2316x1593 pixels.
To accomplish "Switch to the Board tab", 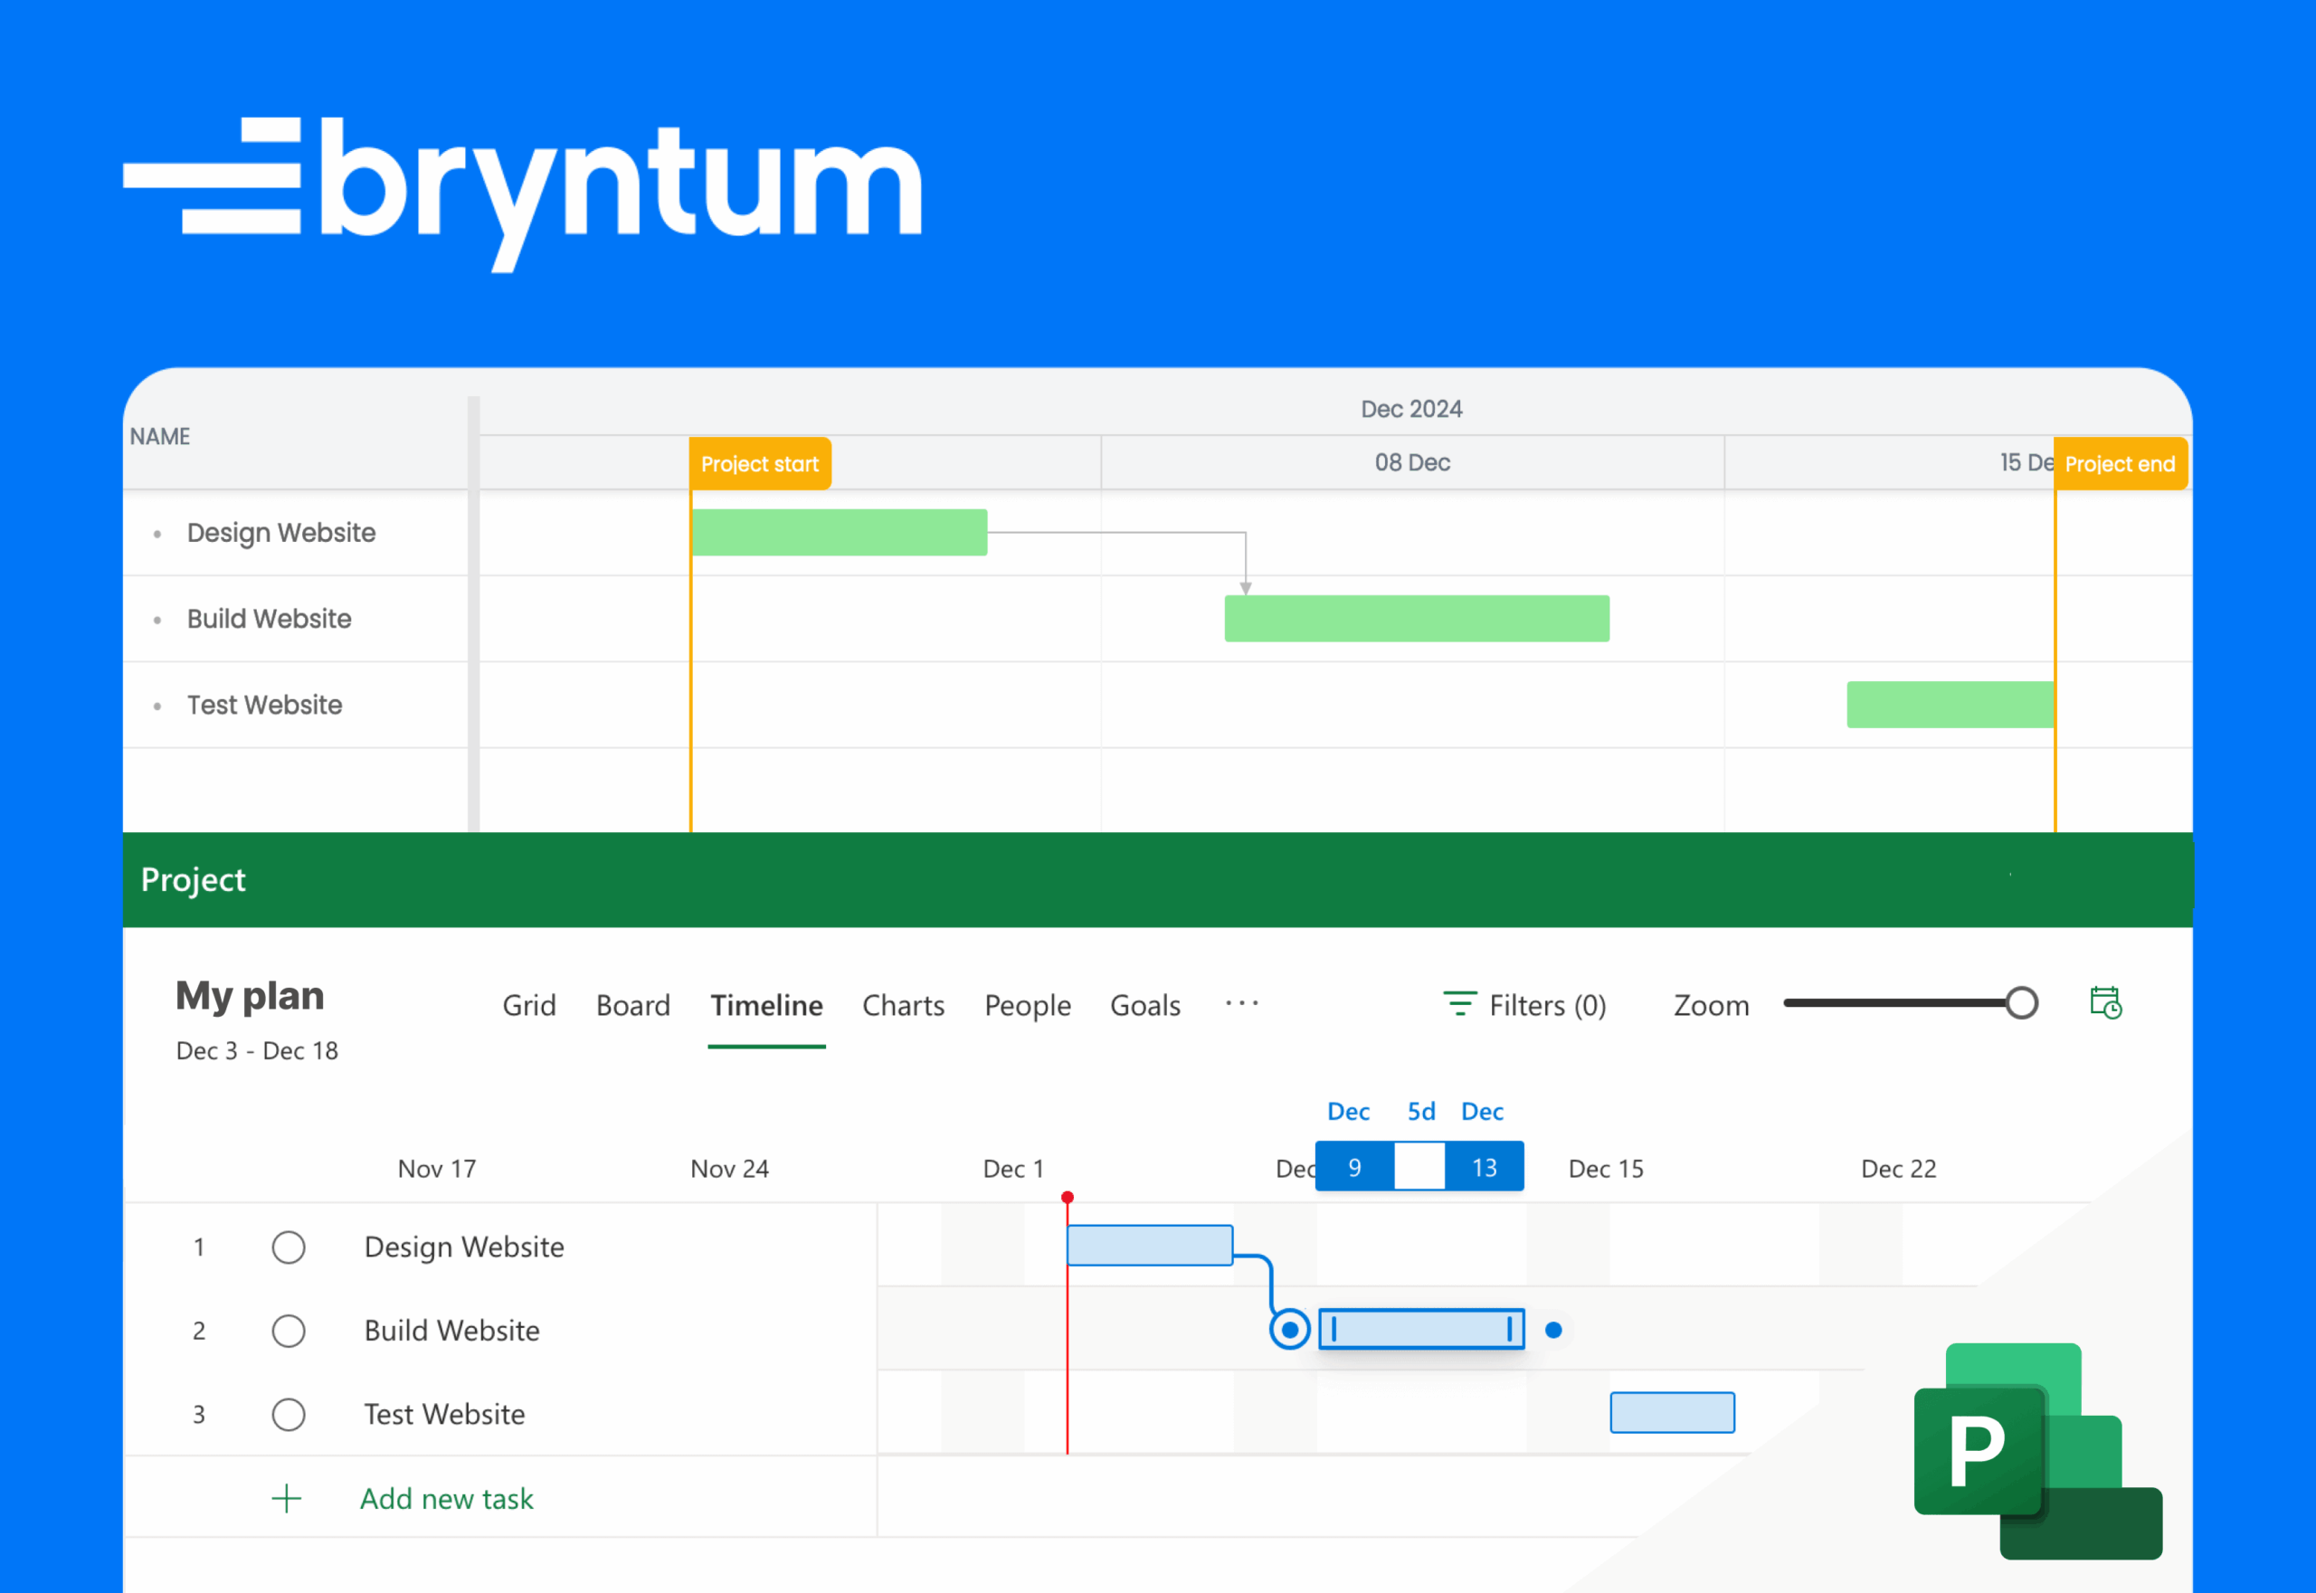I will coord(633,1005).
